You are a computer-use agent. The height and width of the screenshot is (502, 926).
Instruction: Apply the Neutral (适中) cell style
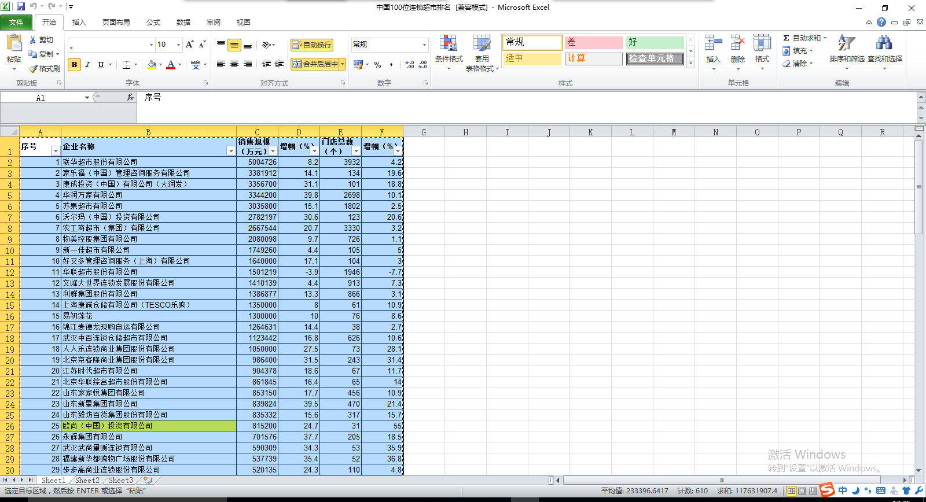pos(532,58)
